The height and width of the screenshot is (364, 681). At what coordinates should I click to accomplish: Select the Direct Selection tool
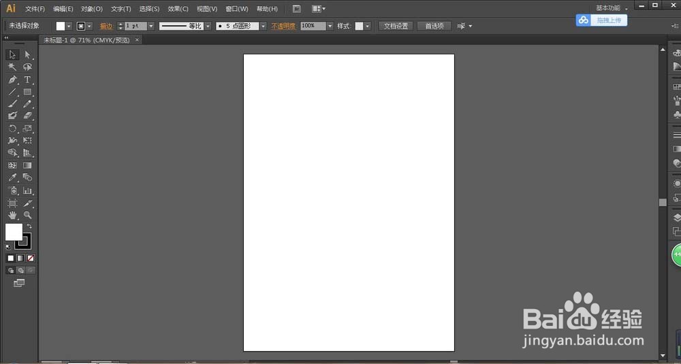pos(27,54)
